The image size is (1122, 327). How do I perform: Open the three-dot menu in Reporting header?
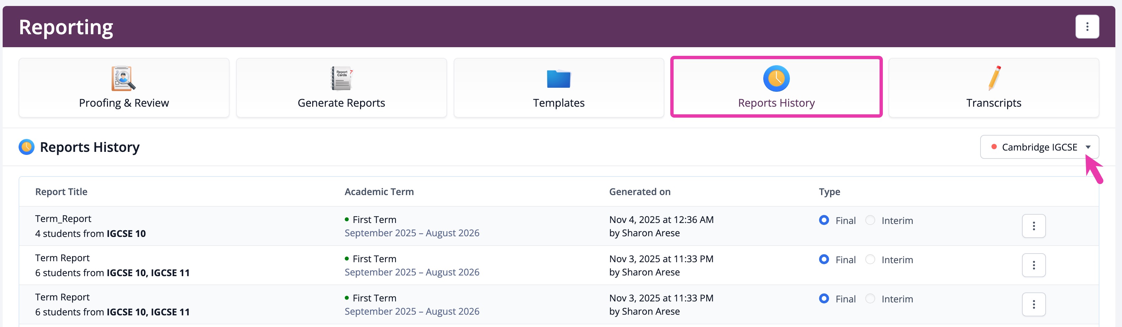pyautogui.click(x=1087, y=27)
